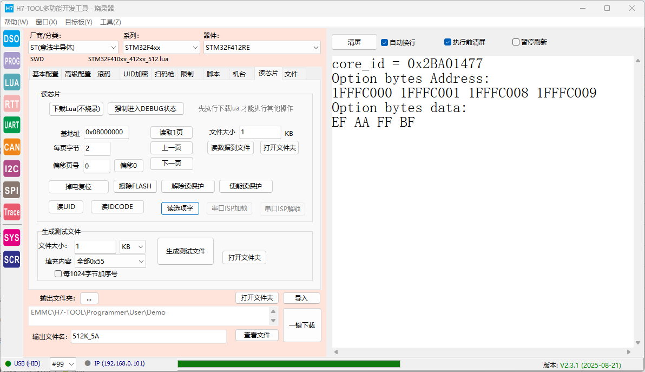
Task: Toggle the 自动换行 checkbox
Action: pos(385,42)
